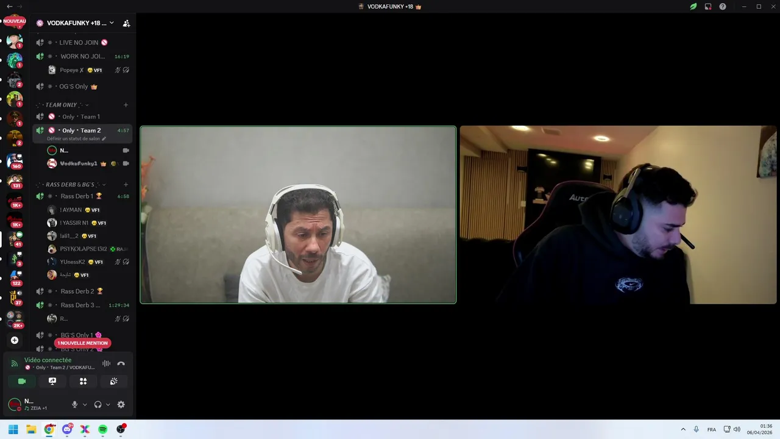
Task: Join the Only Team 1 voice channel
Action: (82, 116)
